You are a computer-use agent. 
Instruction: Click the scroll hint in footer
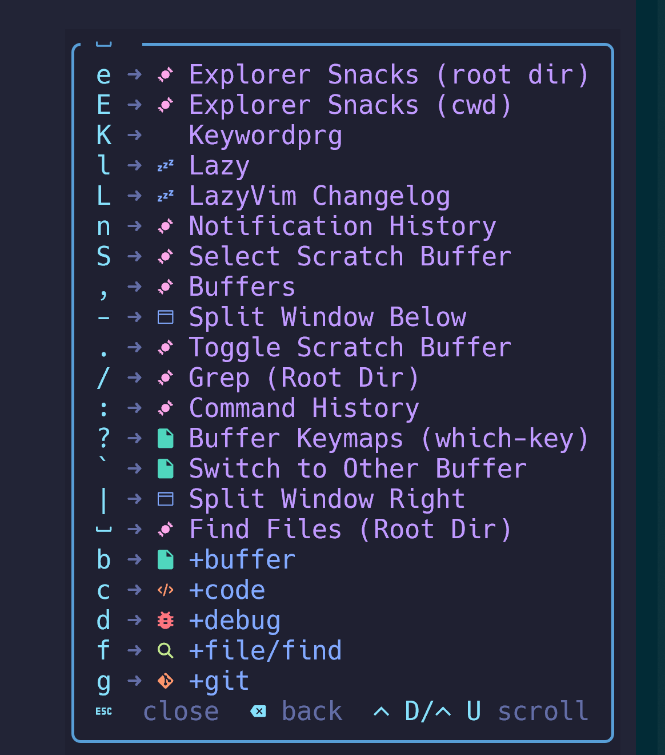543,711
